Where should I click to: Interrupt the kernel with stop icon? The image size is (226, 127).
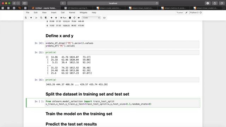click(70, 18)
